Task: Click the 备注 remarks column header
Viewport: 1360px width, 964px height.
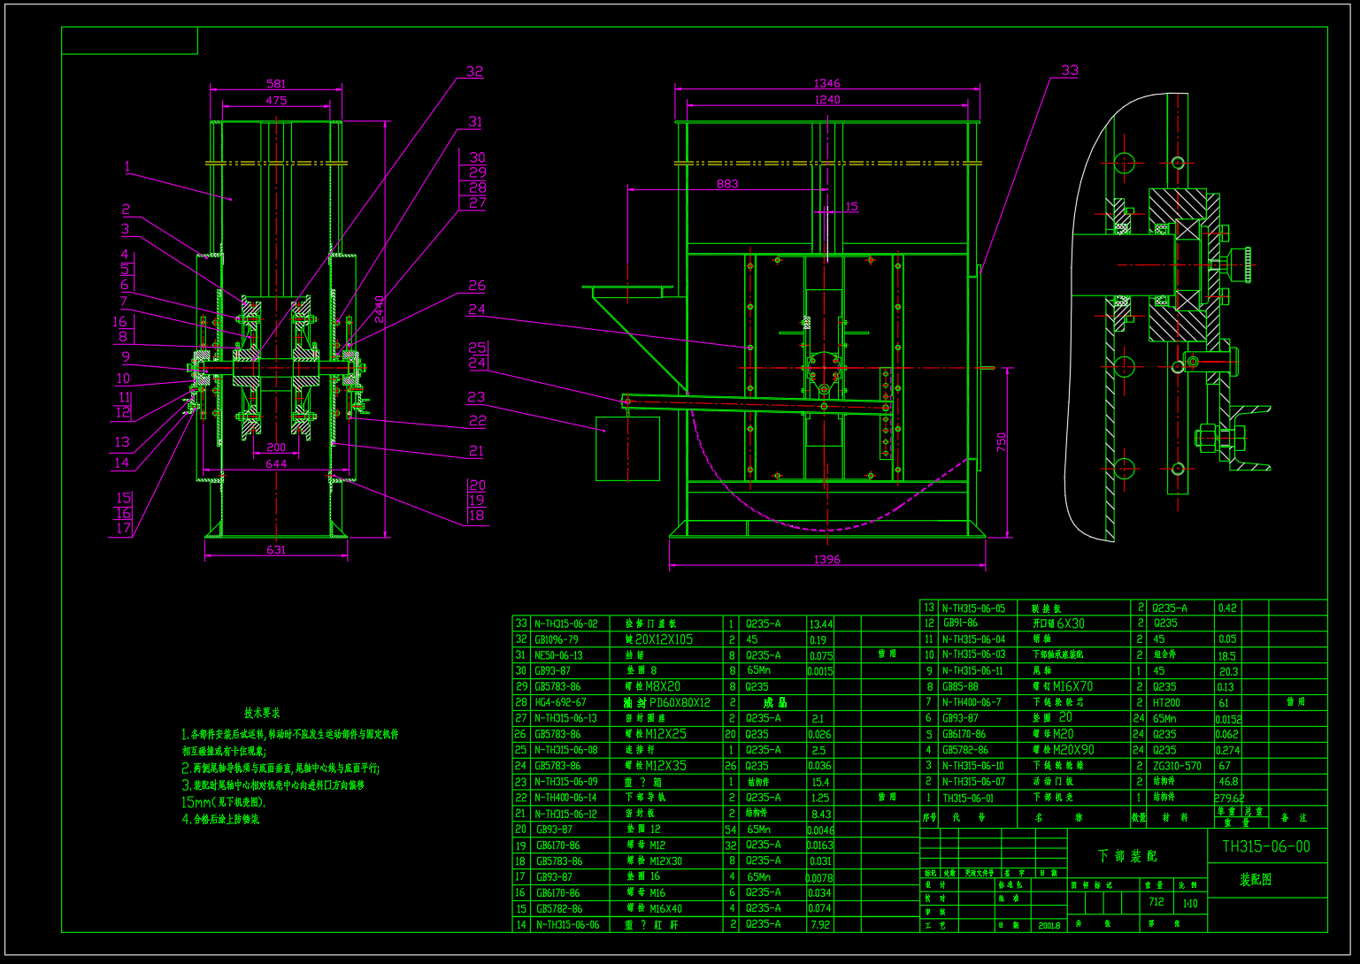Action: [x=1294, y=818]
